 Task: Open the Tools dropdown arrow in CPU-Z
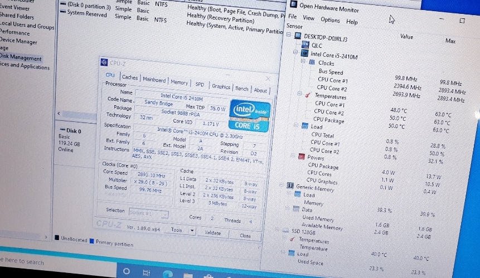click(x=192, y=230)
